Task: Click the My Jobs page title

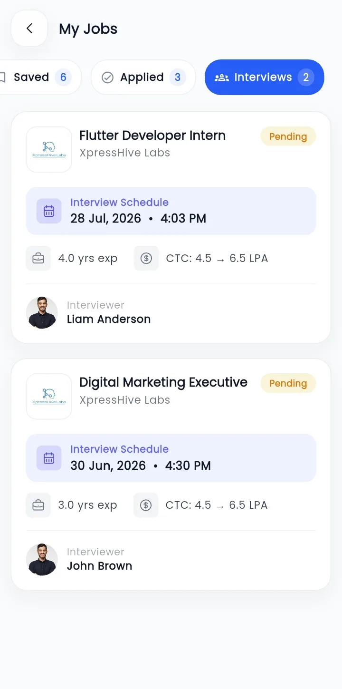Action: [x=88, y=29]
